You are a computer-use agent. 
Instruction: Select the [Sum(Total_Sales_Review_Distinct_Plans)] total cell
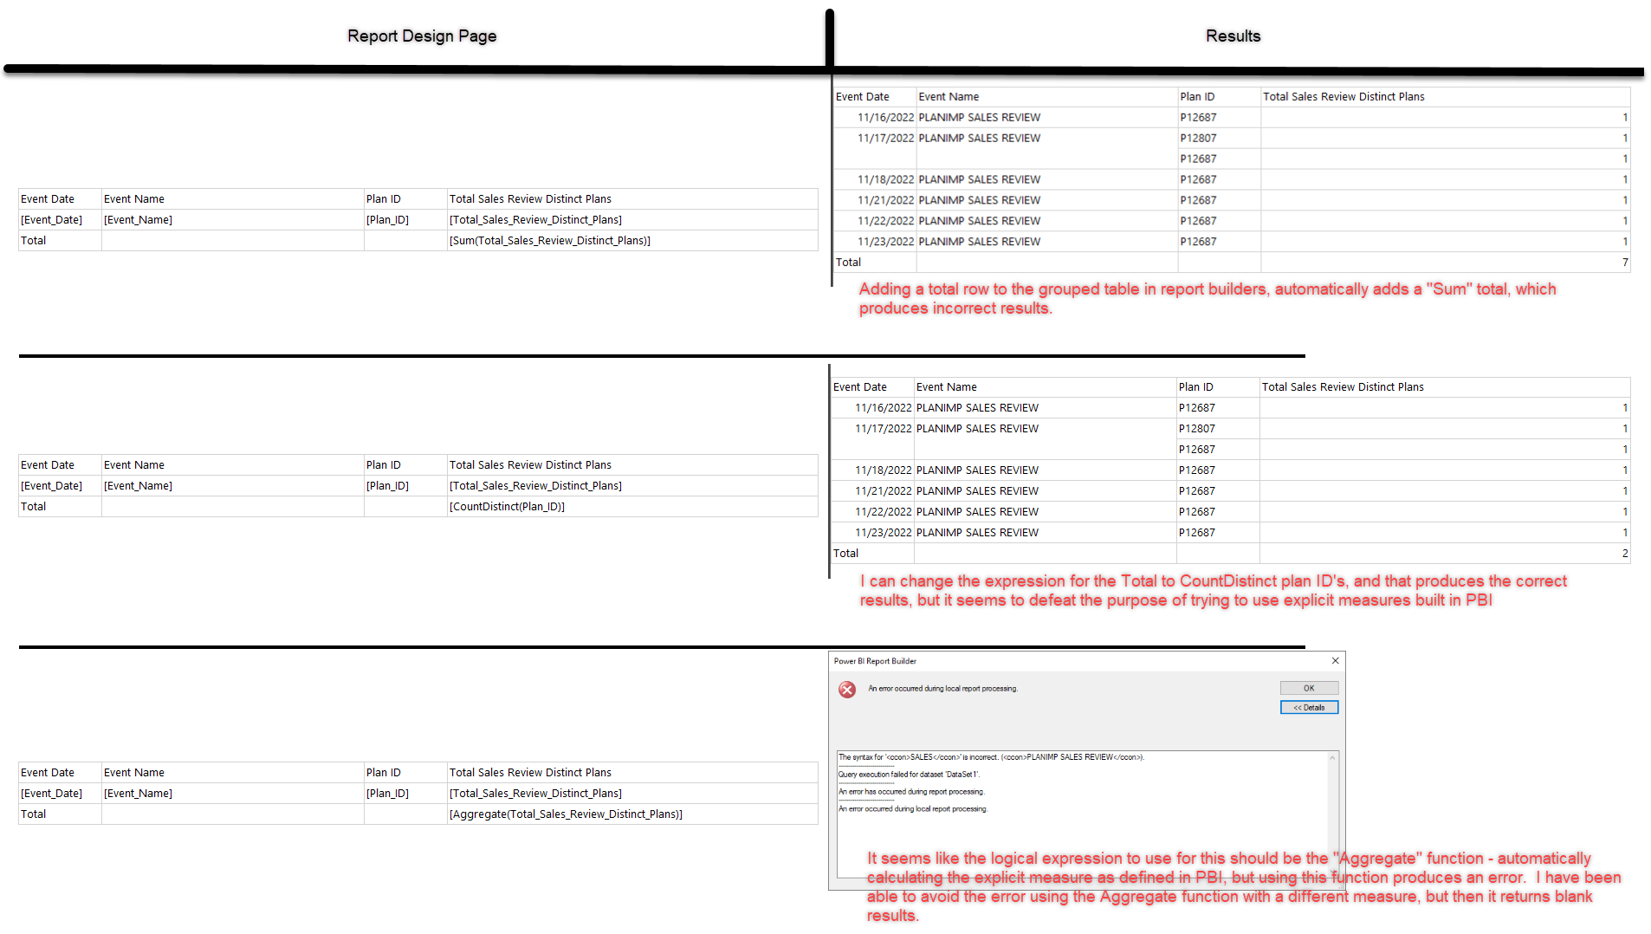click(550, 240)
